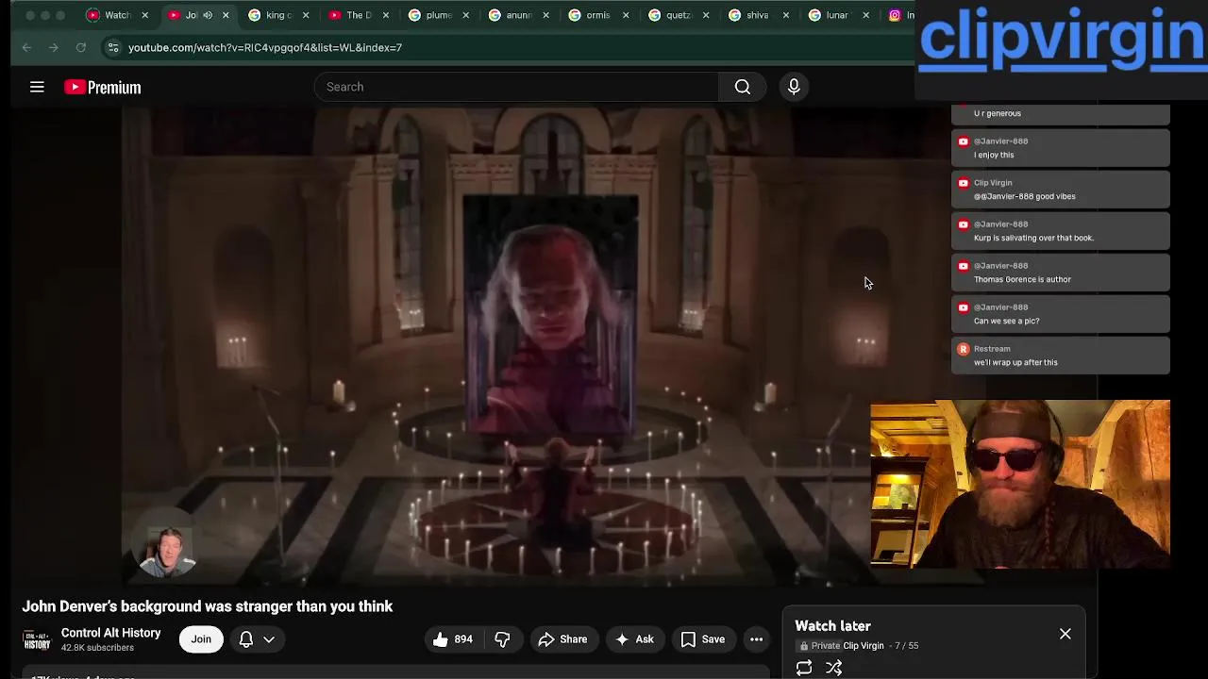Start voice search with microphone icon

coord(794,87)
